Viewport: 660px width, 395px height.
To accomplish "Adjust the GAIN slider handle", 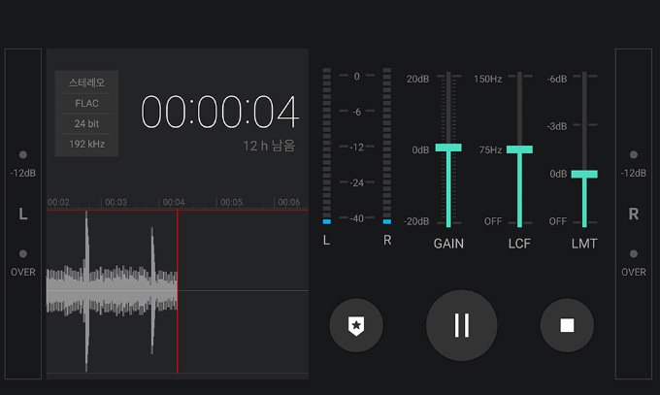I will 448,148.
